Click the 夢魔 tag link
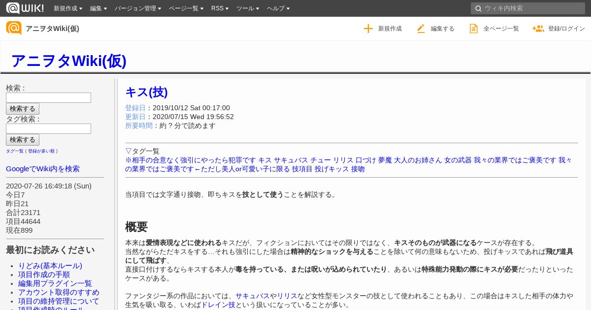 pos(385,160)
